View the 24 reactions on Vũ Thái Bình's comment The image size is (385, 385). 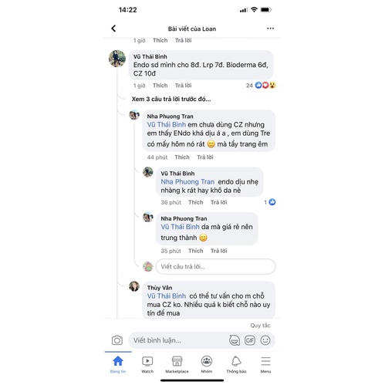pyautogui.click(x=261, y=86)
